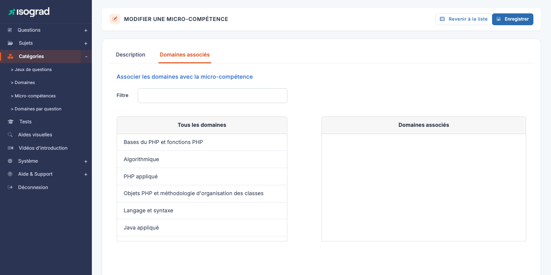
Task: Click the Tous les domaines header
Action: click(202, 125)
